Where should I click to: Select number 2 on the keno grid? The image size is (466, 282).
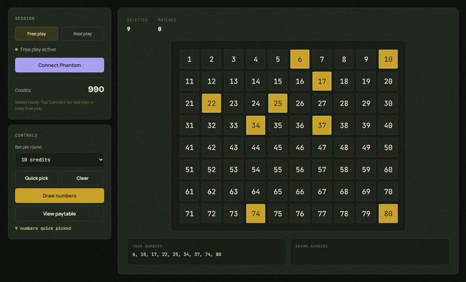pyautogui.click(x=212, y=59)
